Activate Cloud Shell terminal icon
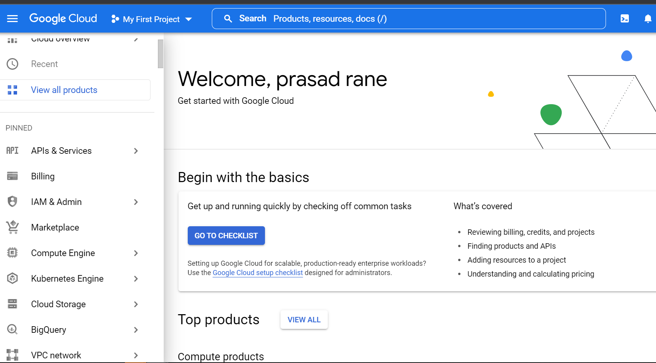The width and height of the screenshot is (656, 363). (x=625, y=19)
